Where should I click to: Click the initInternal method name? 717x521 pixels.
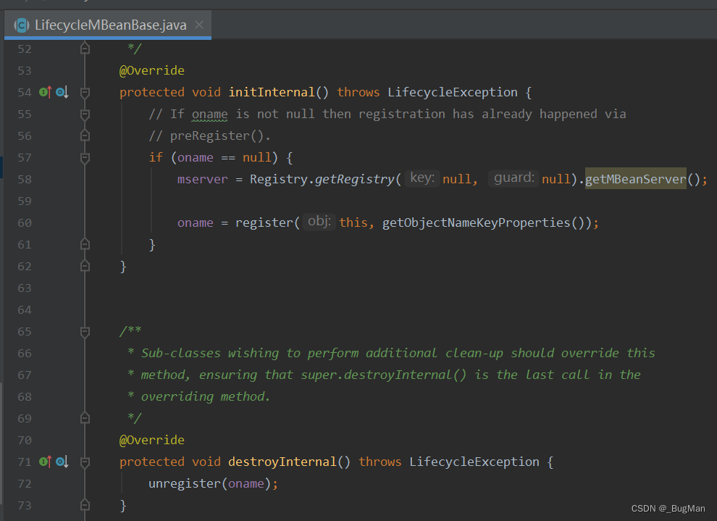tap(272, 93)
